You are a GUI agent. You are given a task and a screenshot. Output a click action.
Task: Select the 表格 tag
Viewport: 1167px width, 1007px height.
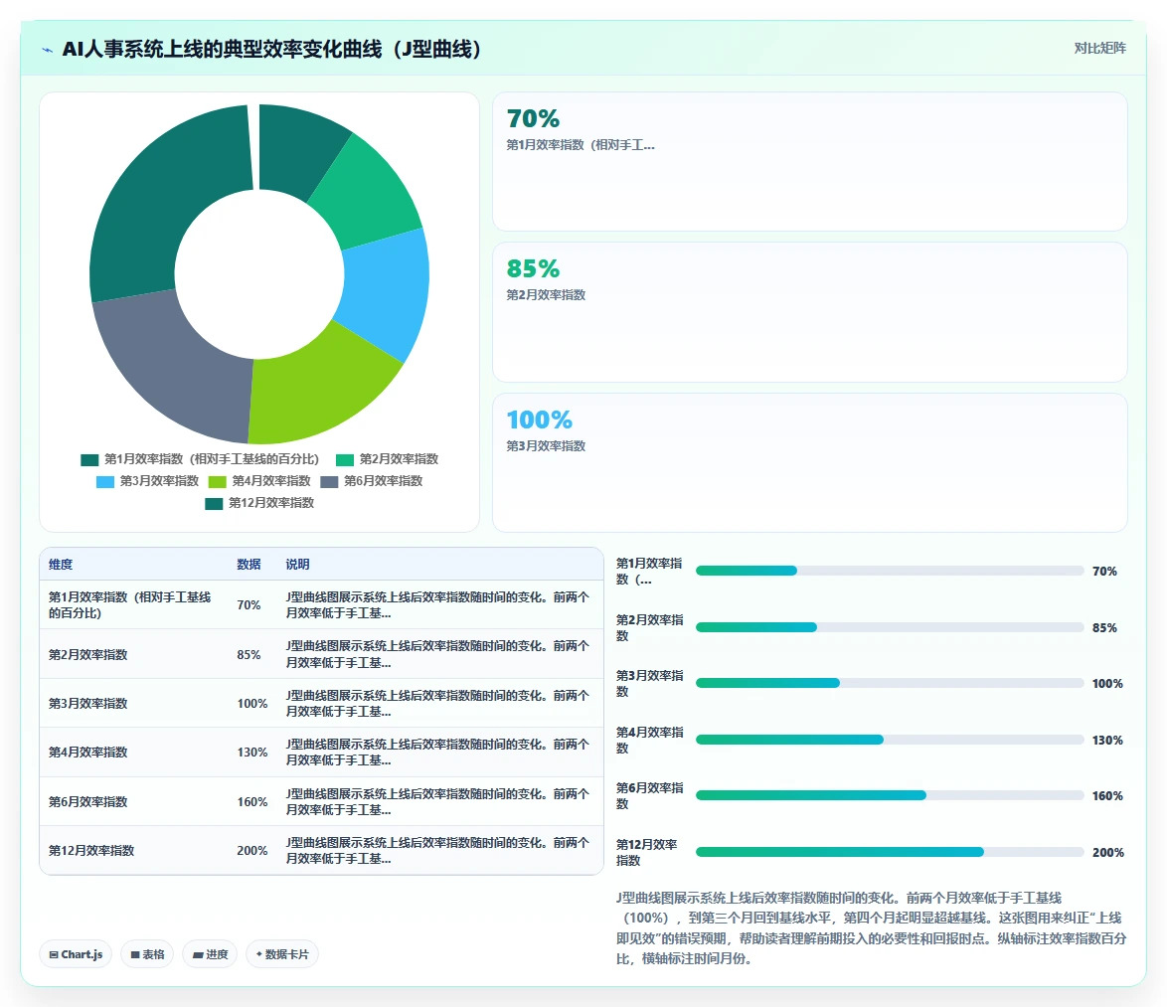(x=147, y=954)
